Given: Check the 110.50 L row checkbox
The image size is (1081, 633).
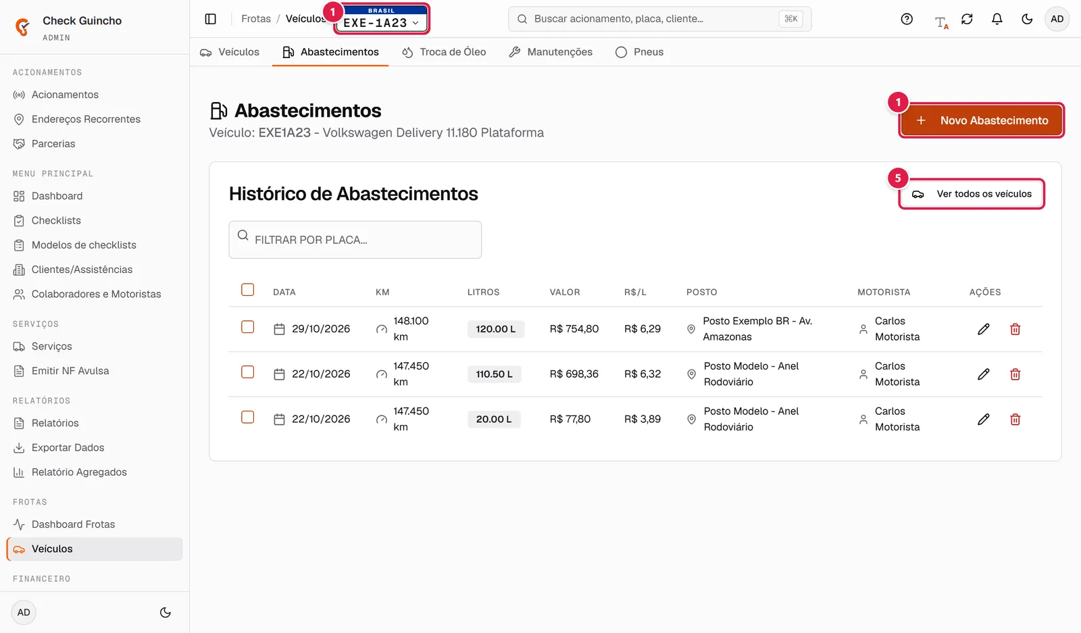Looking at the screenshot, I should click(x=247, y=372).
